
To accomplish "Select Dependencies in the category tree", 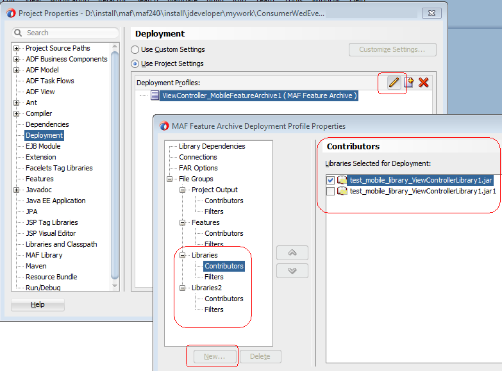I will tap(47, 124).
